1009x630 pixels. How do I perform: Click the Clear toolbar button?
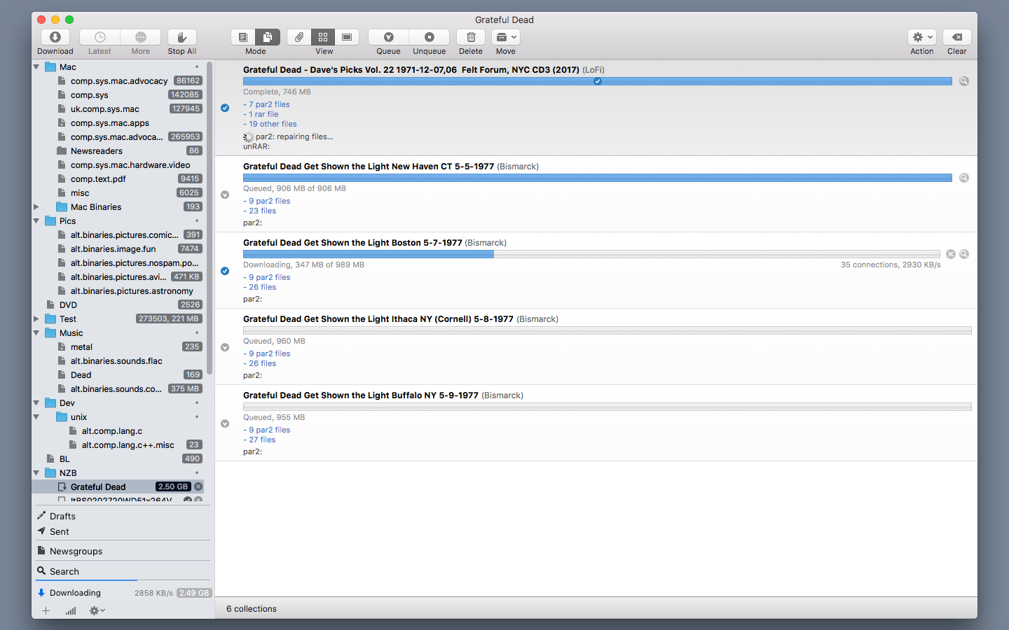[957, 37]
